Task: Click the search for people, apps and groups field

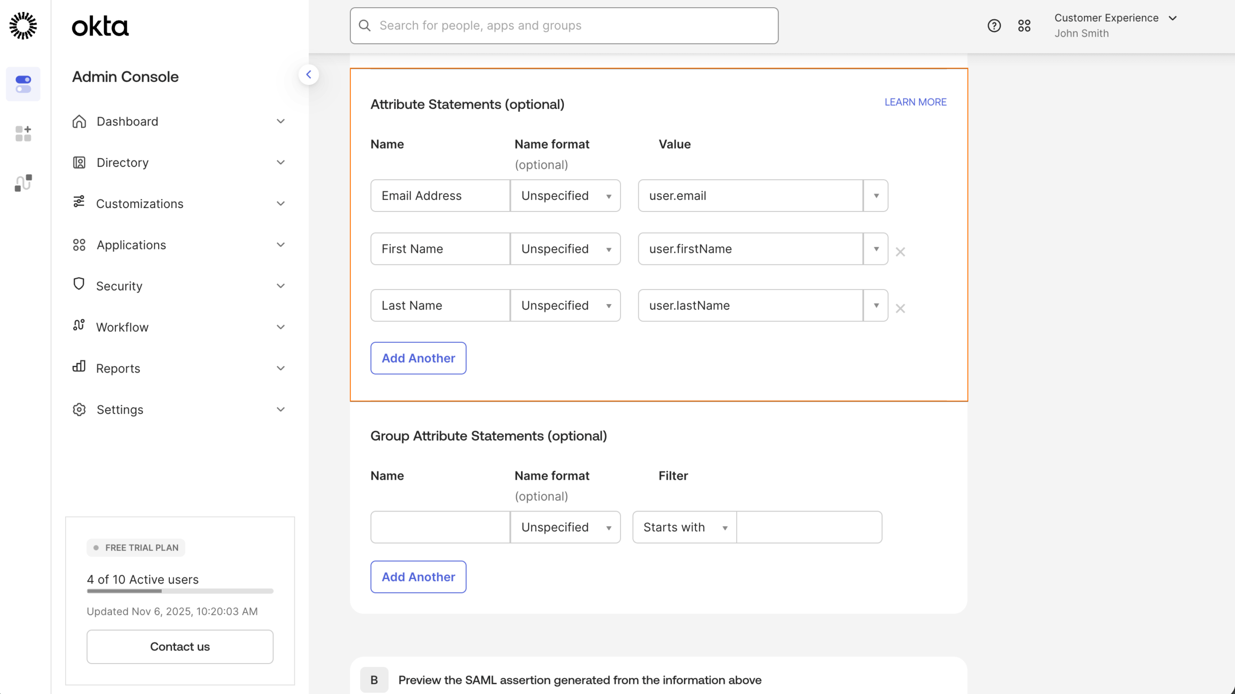Action: (563, 25)
